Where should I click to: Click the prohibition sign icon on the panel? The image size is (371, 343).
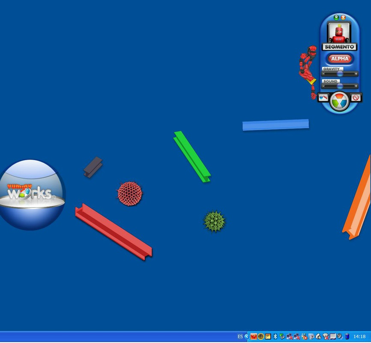point(355,97)
